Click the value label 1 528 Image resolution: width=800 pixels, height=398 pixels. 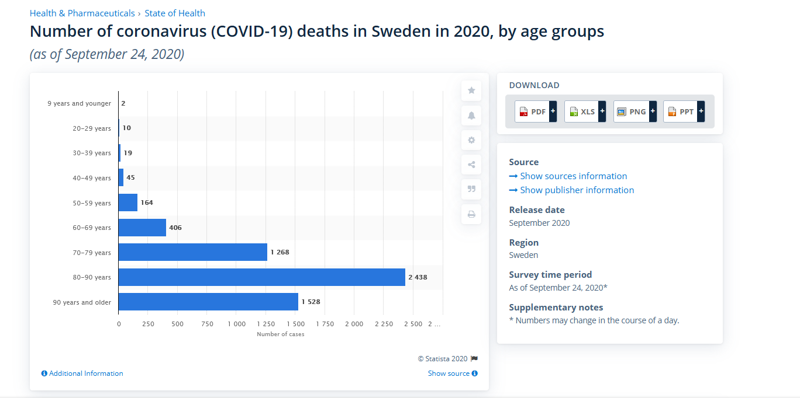[x=311, y=302]
